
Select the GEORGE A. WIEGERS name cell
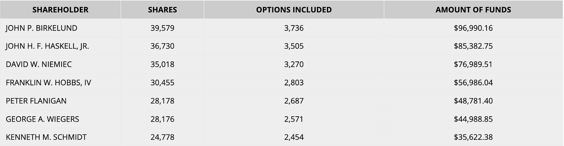(60, 119)
